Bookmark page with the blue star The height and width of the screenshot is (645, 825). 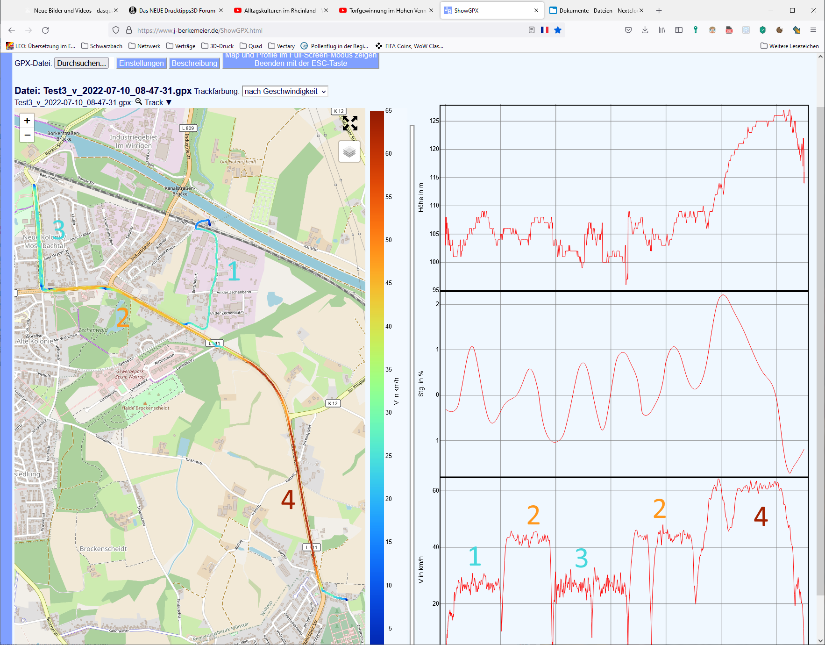tap(558, 30)
